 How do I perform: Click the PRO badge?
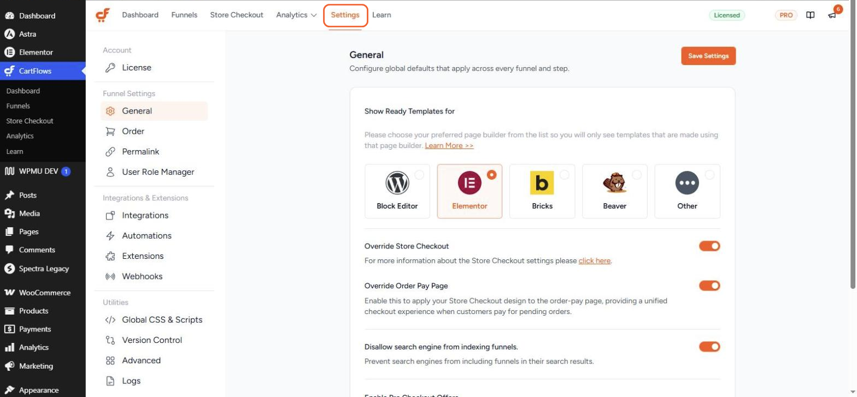pyautogui.click(x=786, y=15)
